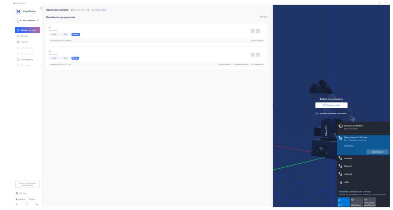Select the Degrés radio option
393x210 pixels.
[x=31, y=199]
